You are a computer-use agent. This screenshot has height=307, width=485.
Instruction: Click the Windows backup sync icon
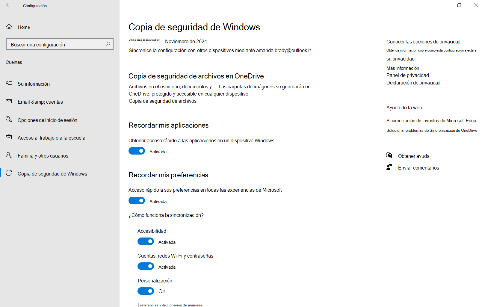9,173
